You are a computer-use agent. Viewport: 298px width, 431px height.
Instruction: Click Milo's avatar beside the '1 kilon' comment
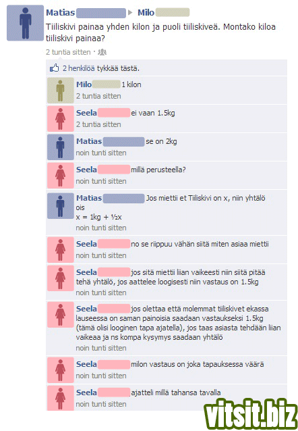(61, 90)
